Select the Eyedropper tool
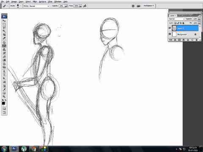 point(4,90)
